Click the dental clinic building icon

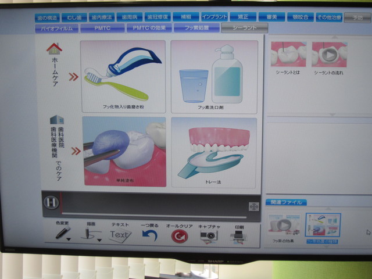pyautogui.click(x=57, y=120)
